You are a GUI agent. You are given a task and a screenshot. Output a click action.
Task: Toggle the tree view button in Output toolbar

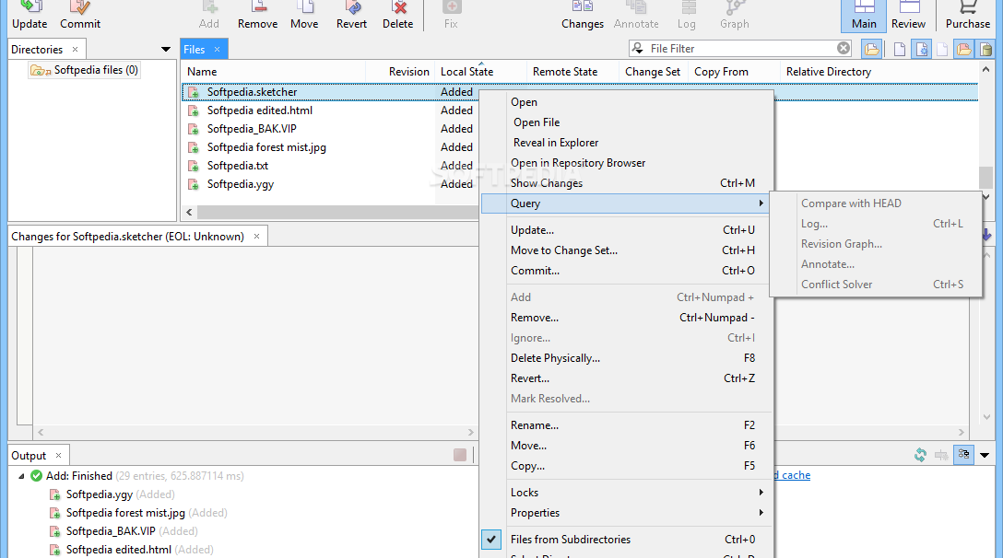pyautogui.click(x=963, y=455)
